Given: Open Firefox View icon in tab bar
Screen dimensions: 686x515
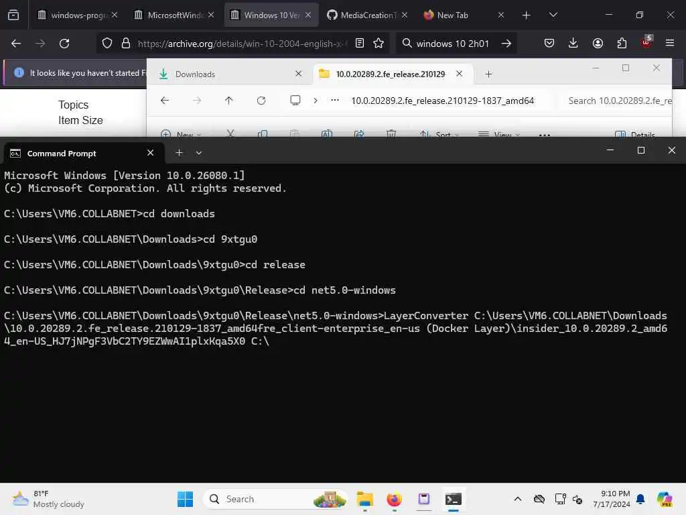Looking at the screenshot, I should pyautogui.click(x=13, y=15).
